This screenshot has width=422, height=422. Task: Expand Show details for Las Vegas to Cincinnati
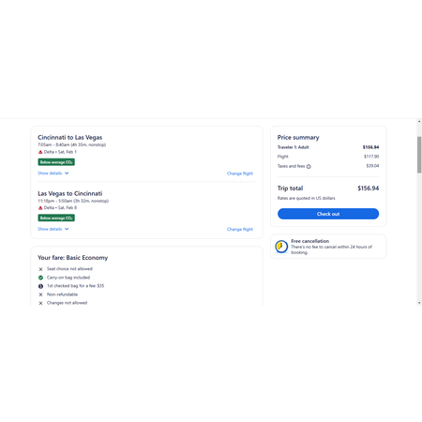tap(53, 229)
